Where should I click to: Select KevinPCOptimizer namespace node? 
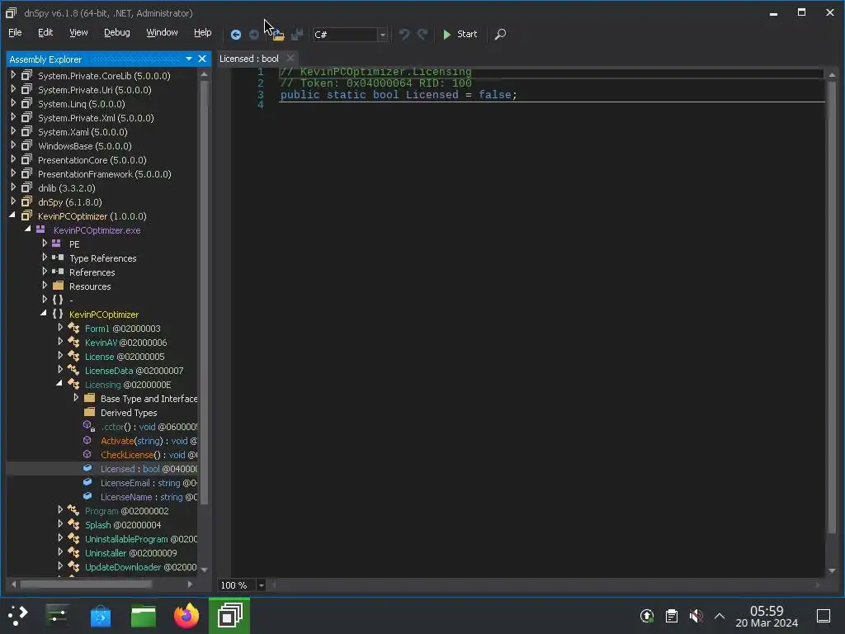tap(103, 315)
